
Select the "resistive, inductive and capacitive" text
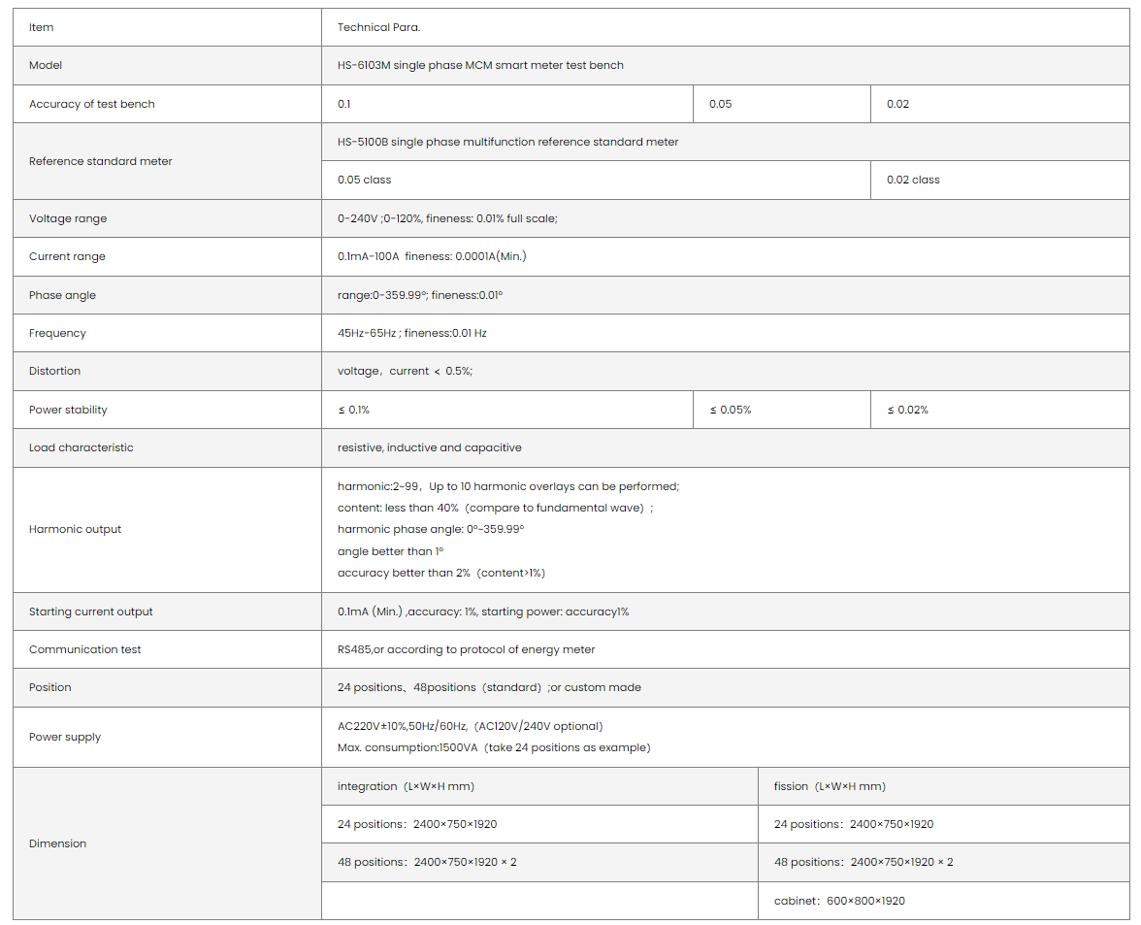click(x=429, y=447)
